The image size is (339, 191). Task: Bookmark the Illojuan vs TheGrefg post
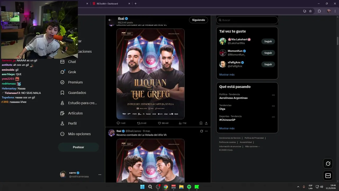pos(201,123)
